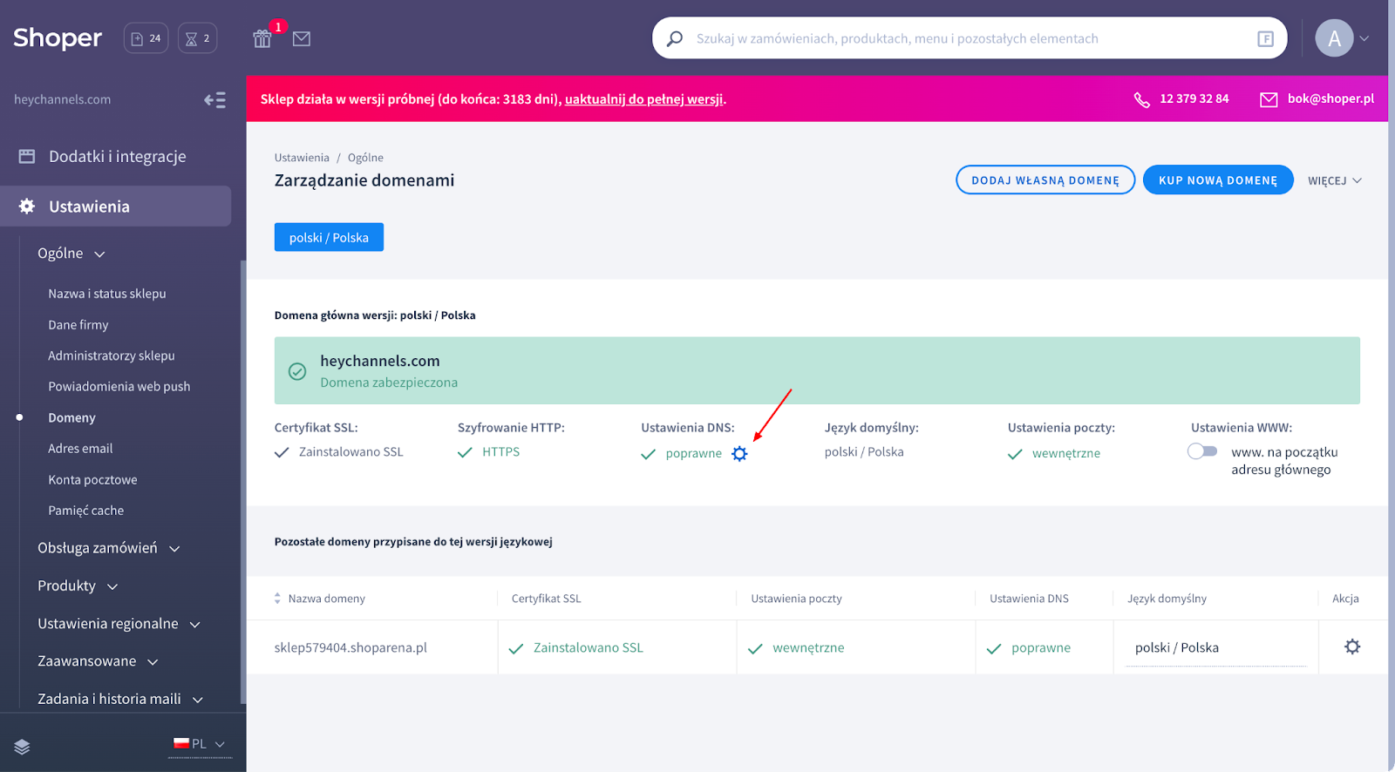Open the WIĘCEJ dropdown

click(1335, 180)
